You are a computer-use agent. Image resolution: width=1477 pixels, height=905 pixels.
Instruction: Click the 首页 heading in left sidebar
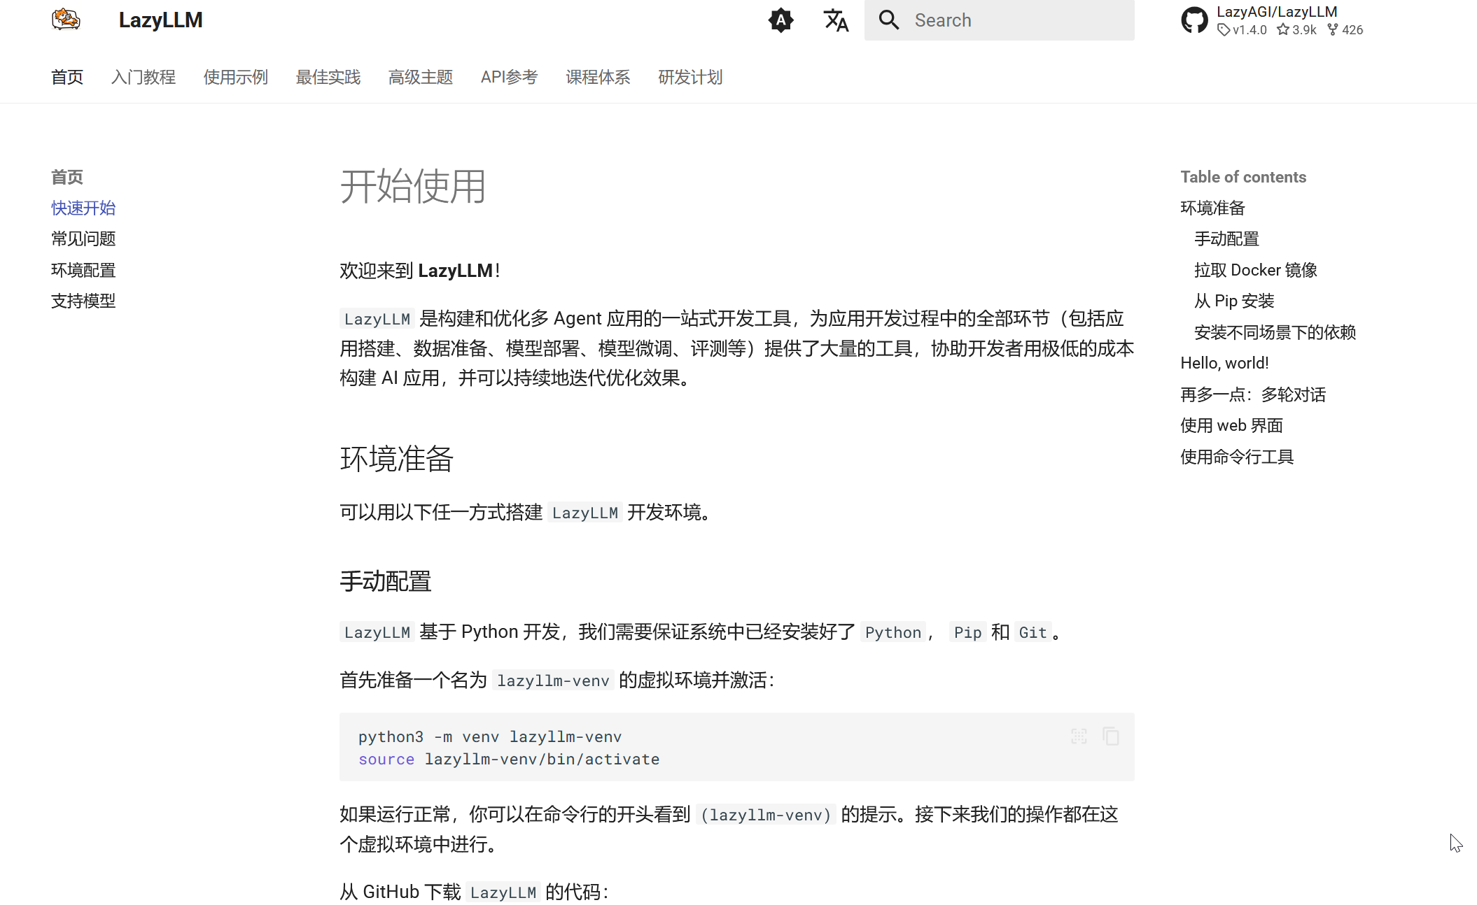[67, 177]
